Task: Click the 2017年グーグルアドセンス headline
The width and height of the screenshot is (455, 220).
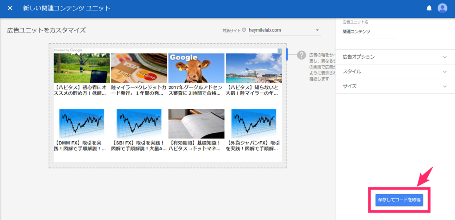Action: point(196,91)
